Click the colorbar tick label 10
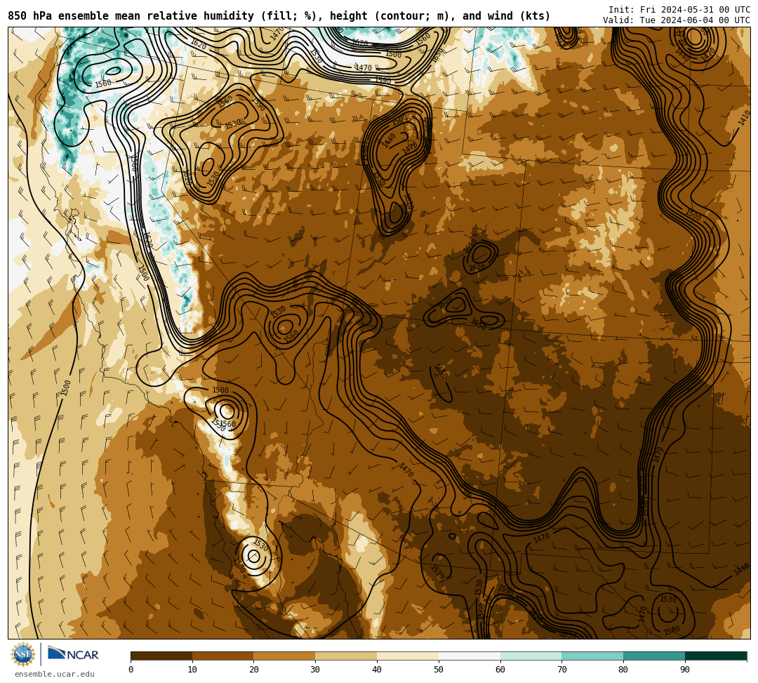The width and height of the screenshot is (758, 683). tap(192, 670)
